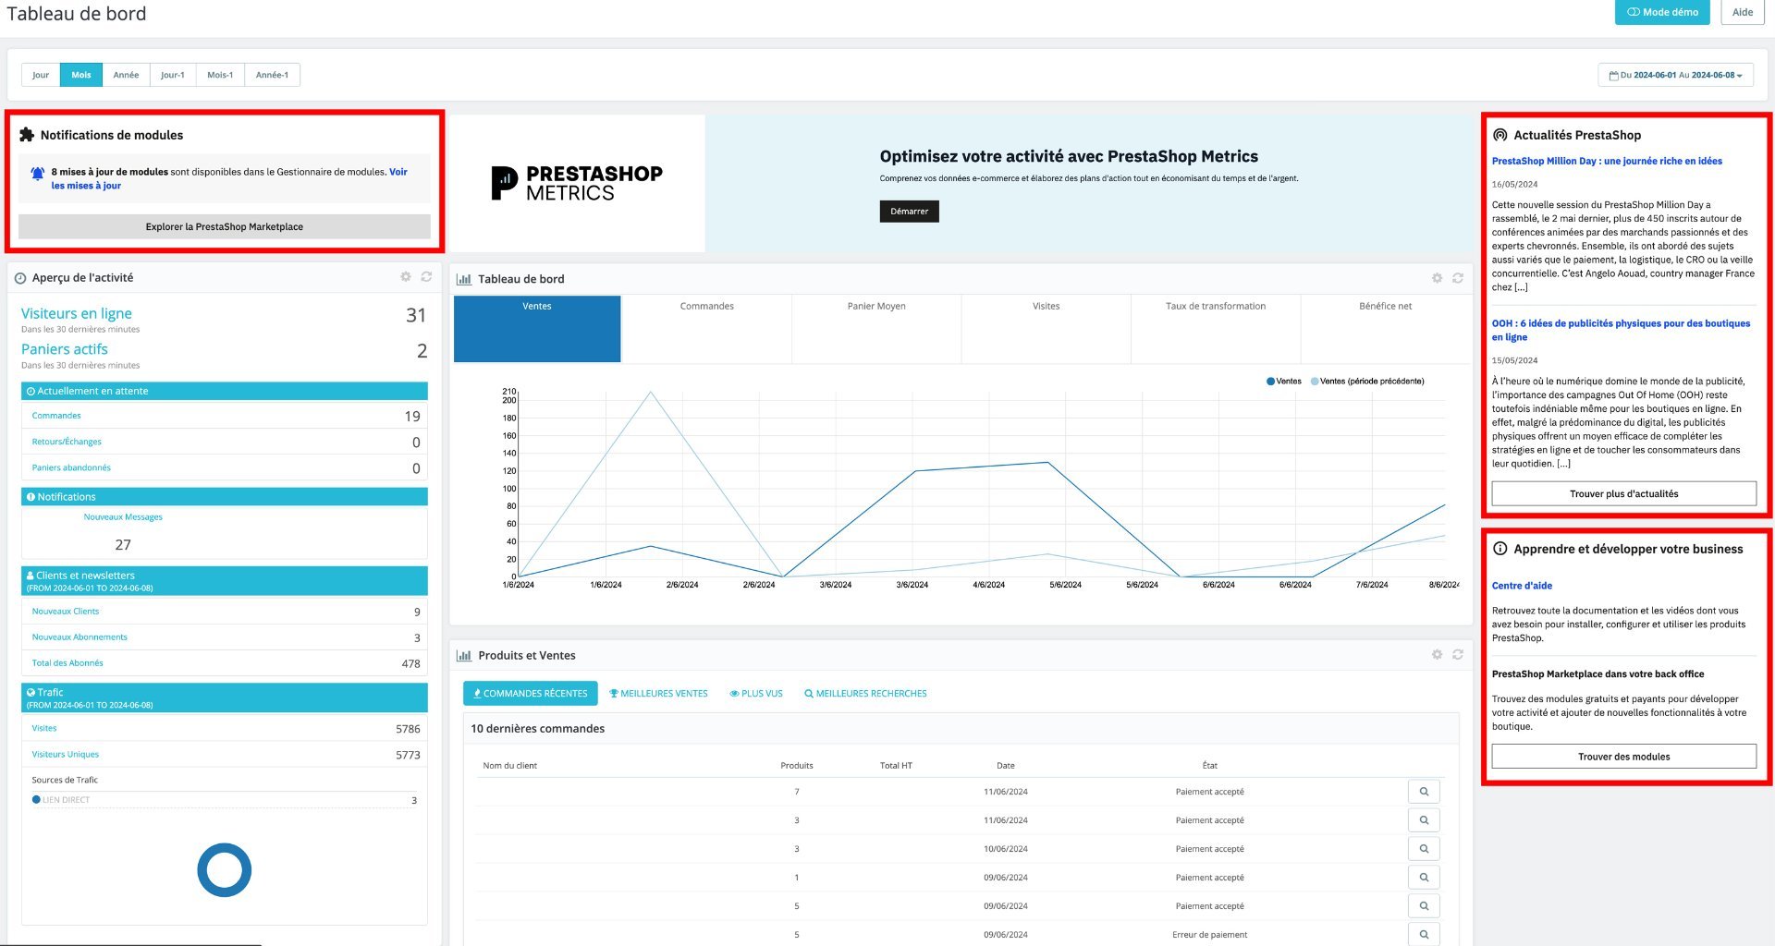The height and width of the screenshot is (946, 1775).
Task: Open Retours/Échanges link
Action: (67, 442)
